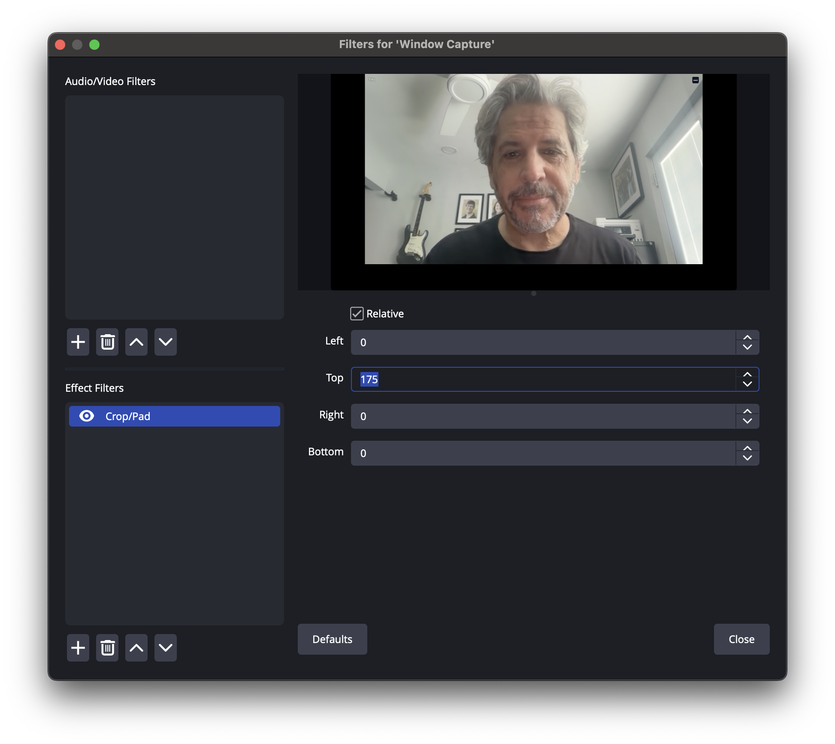Increase the Left crop value
The height and width of the screenshot is (744, 835).
point(747,338)
